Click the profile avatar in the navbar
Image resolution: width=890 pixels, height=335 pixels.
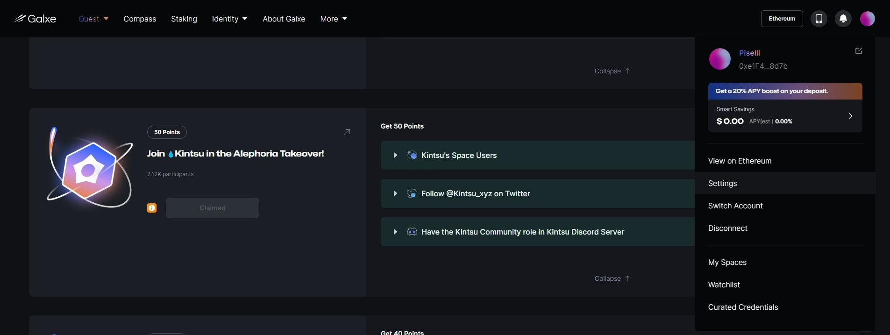coord(867,19)
